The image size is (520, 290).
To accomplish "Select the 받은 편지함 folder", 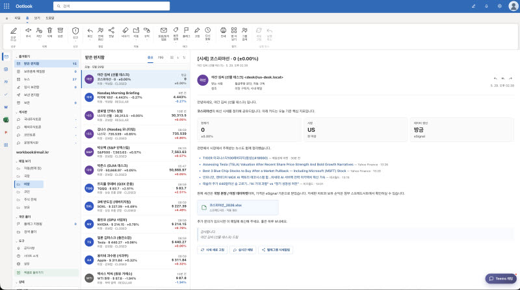I will 46,64.
